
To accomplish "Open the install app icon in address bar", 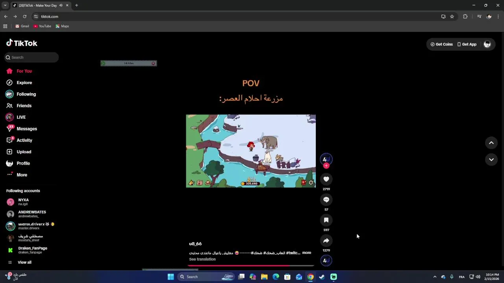I will click(x=443, y=17).
